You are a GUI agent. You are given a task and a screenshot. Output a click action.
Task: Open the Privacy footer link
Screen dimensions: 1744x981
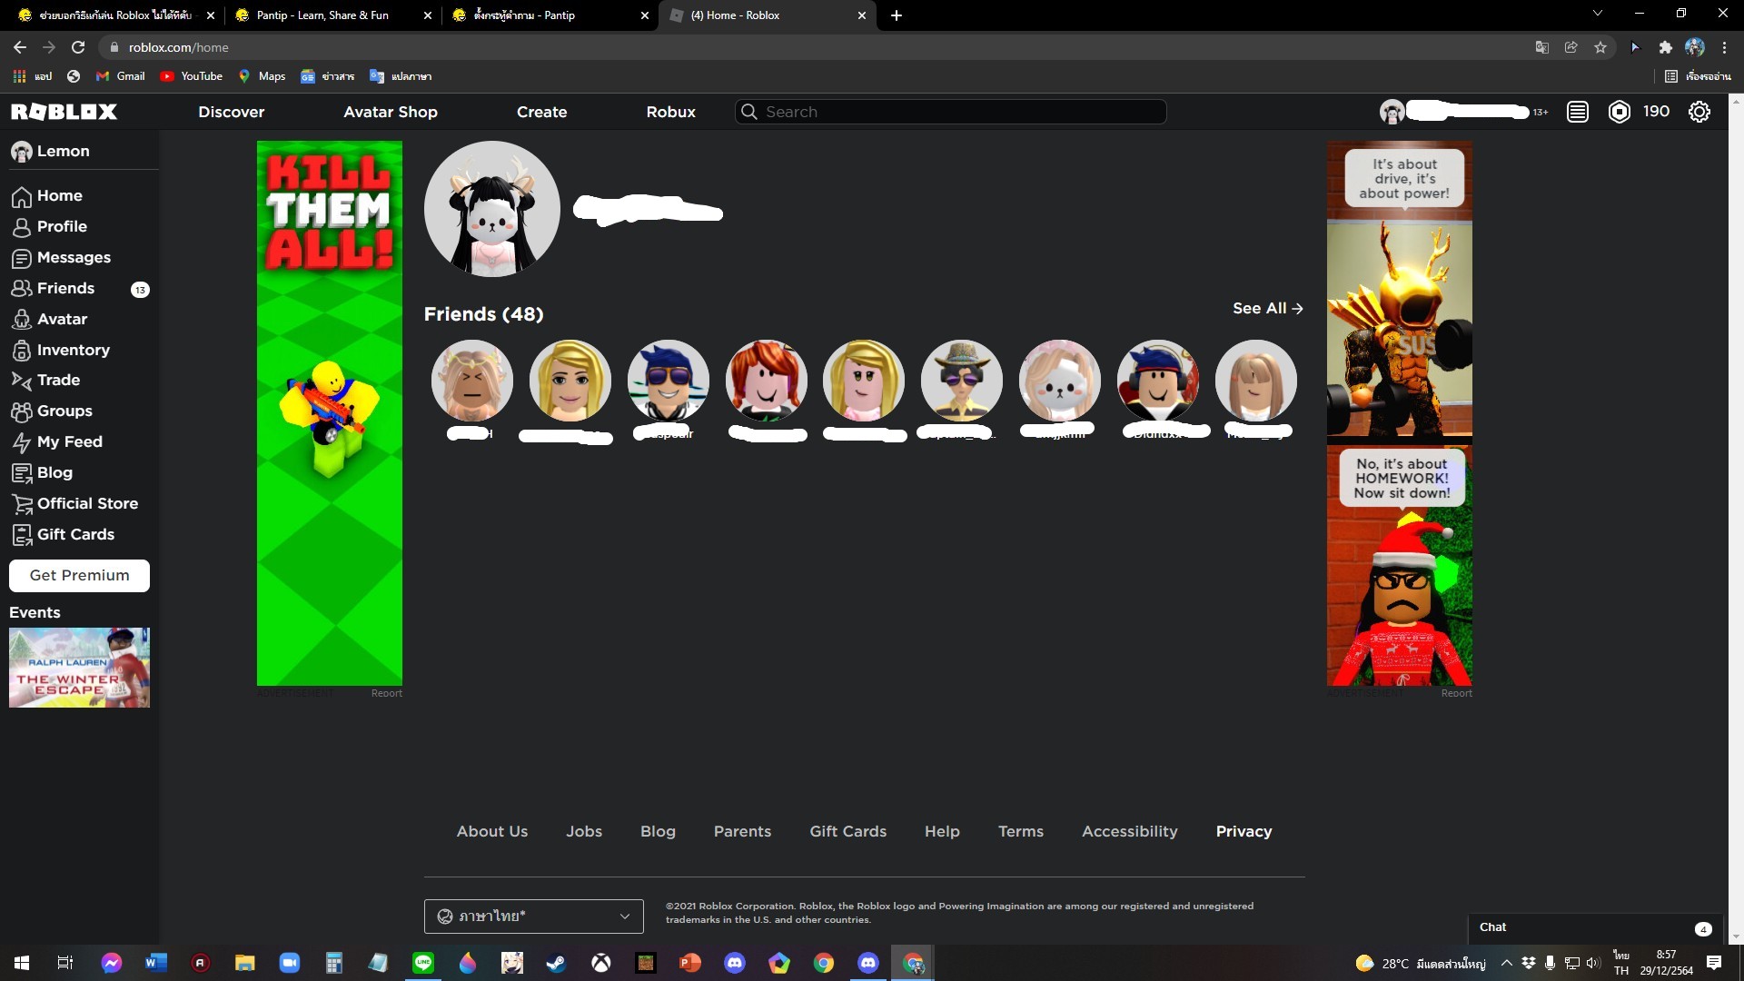[x=1244, y=831]
